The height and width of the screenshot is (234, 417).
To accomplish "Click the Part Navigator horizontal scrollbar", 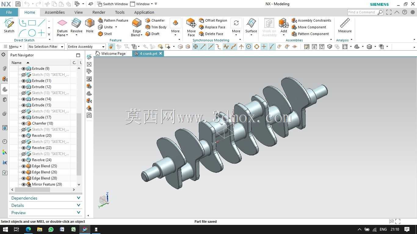I will (33, 190).
